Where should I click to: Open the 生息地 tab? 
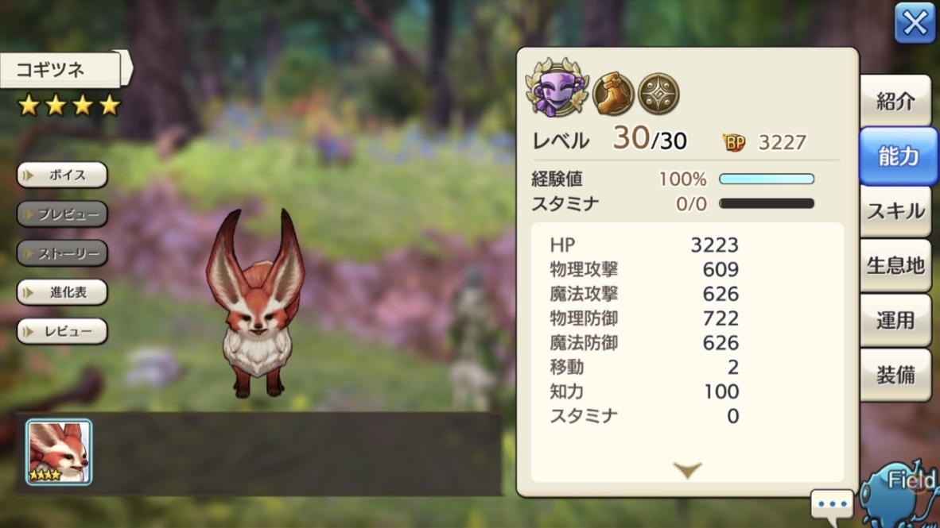click(x=895, y=265)
